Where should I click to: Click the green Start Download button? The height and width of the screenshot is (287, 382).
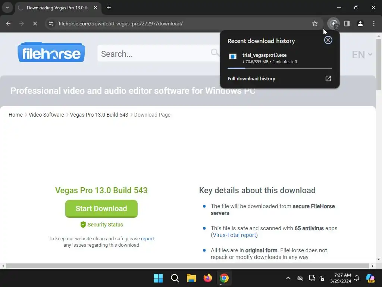[101, 209]
